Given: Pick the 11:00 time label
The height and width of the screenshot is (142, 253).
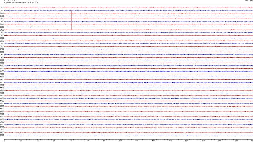Looking at the screenshot, I should [x=2, y=68].
